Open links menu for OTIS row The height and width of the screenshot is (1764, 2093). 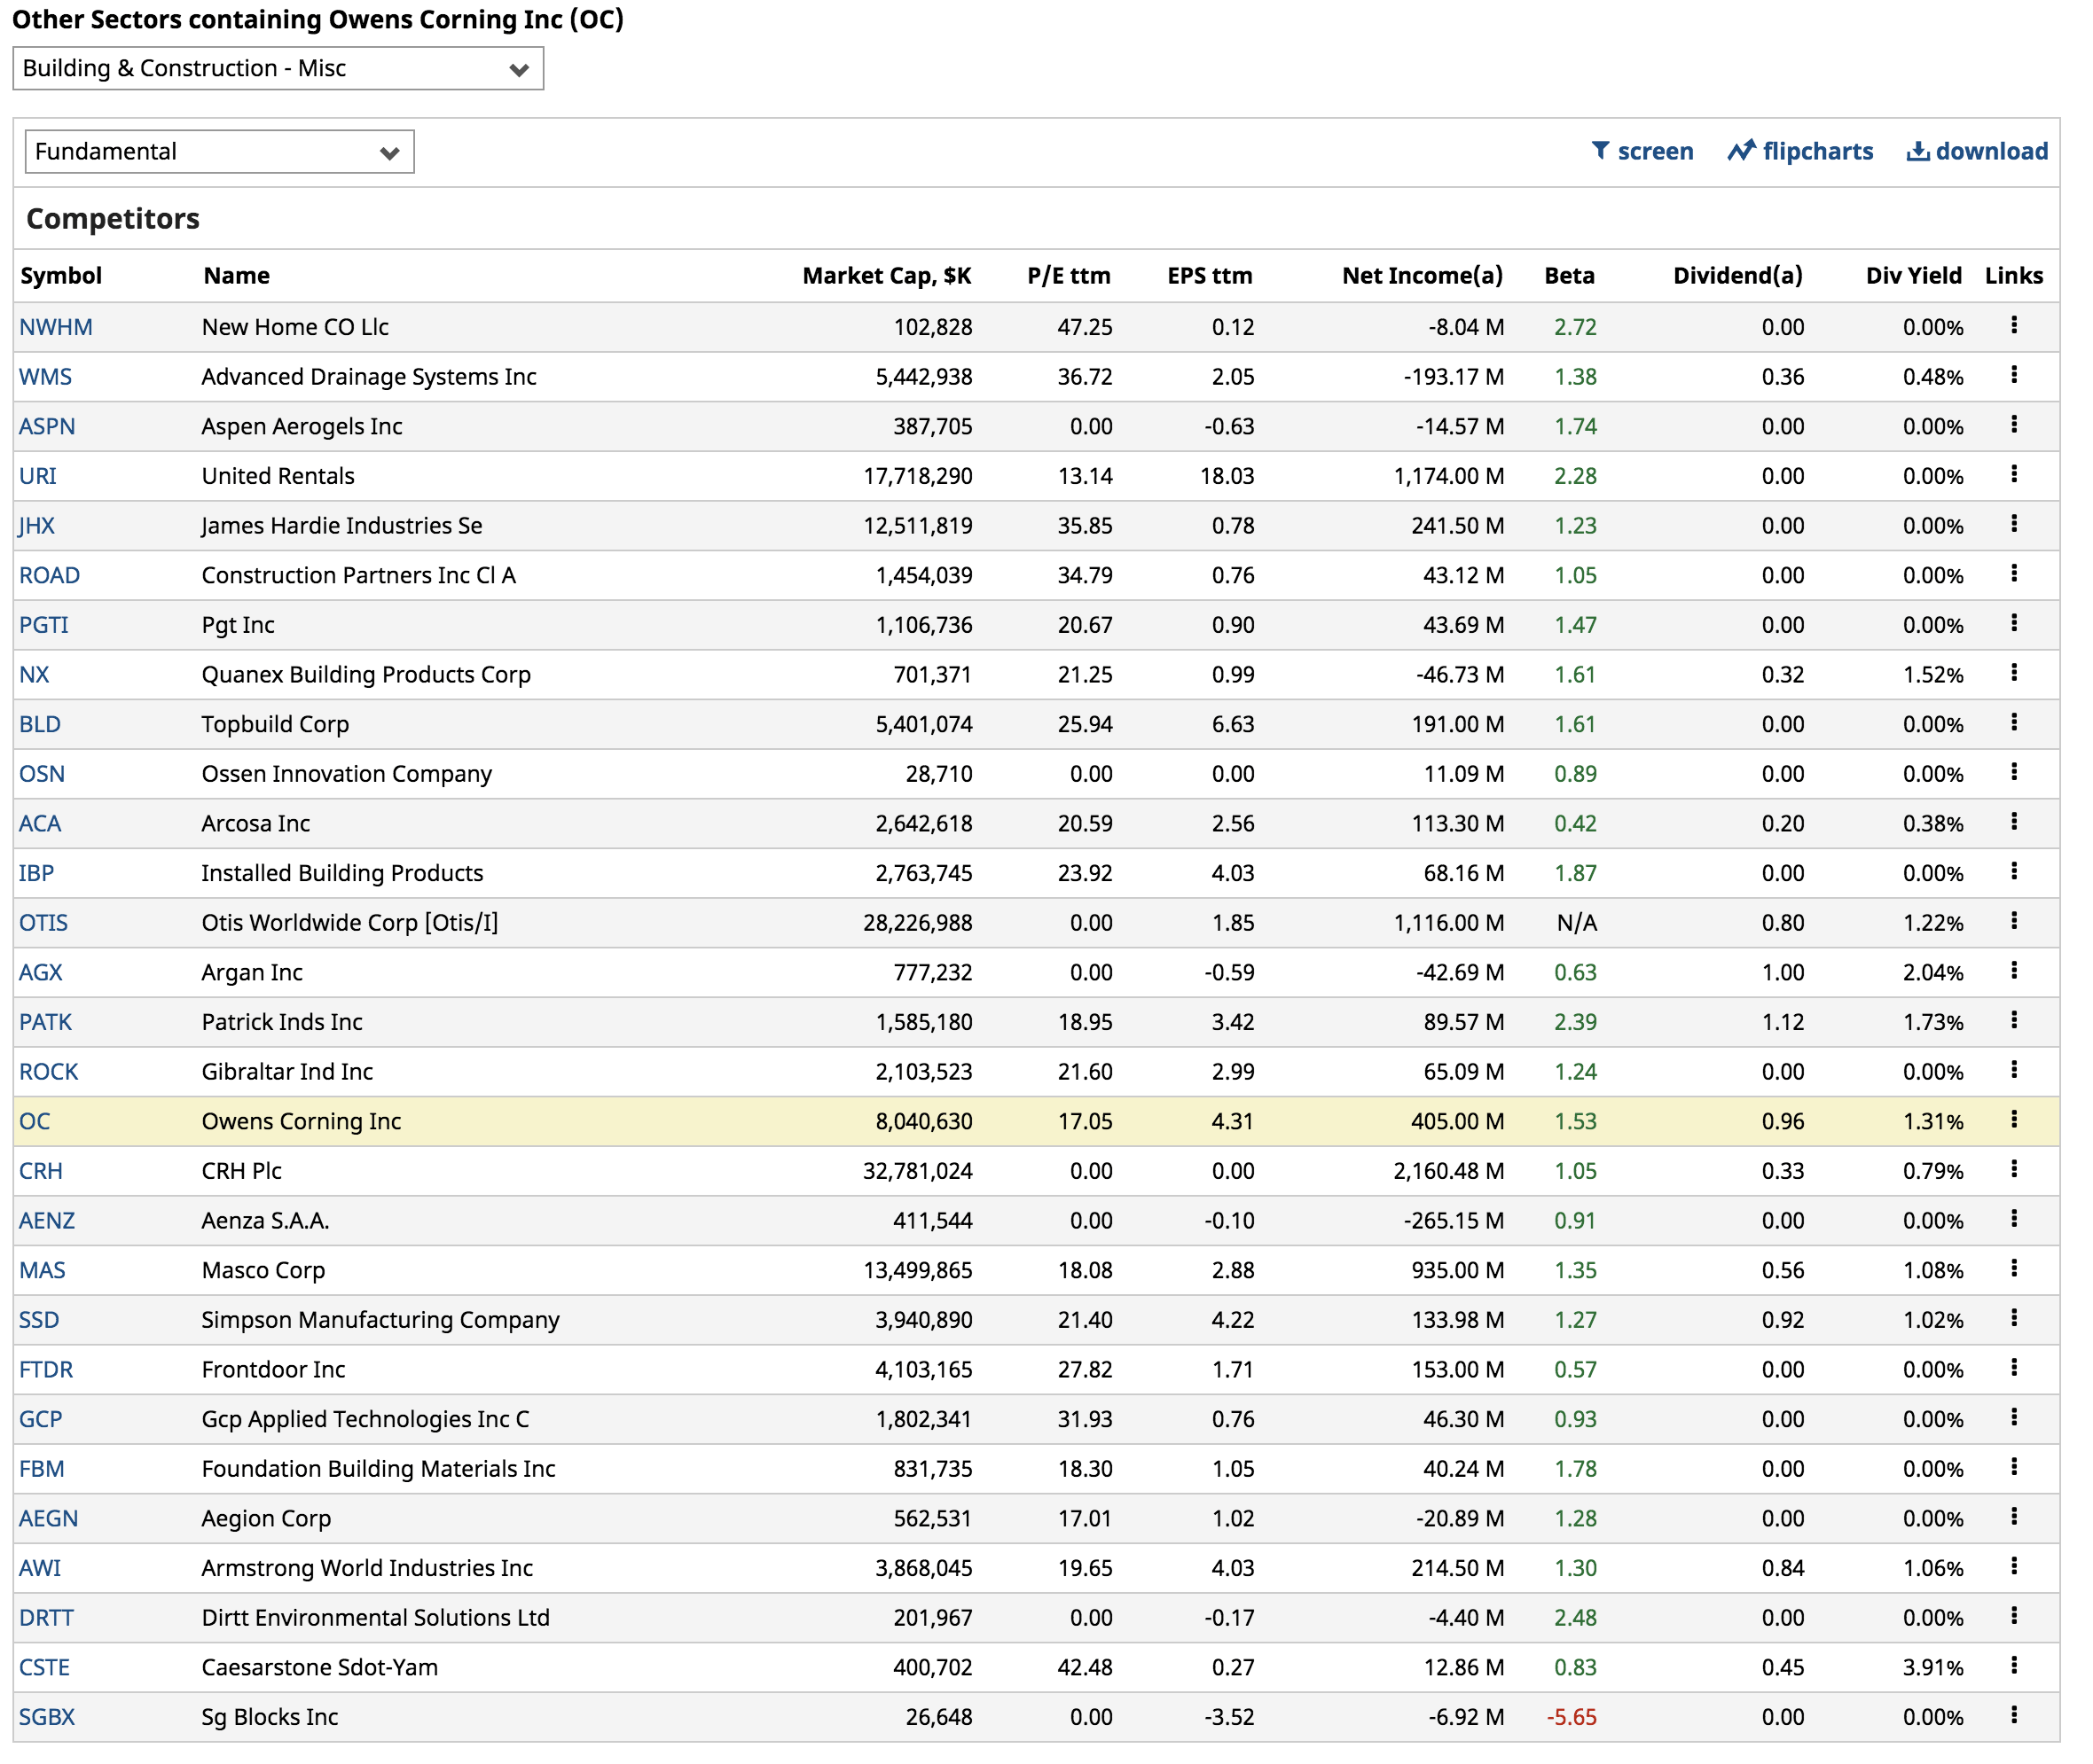point(2013,921)
